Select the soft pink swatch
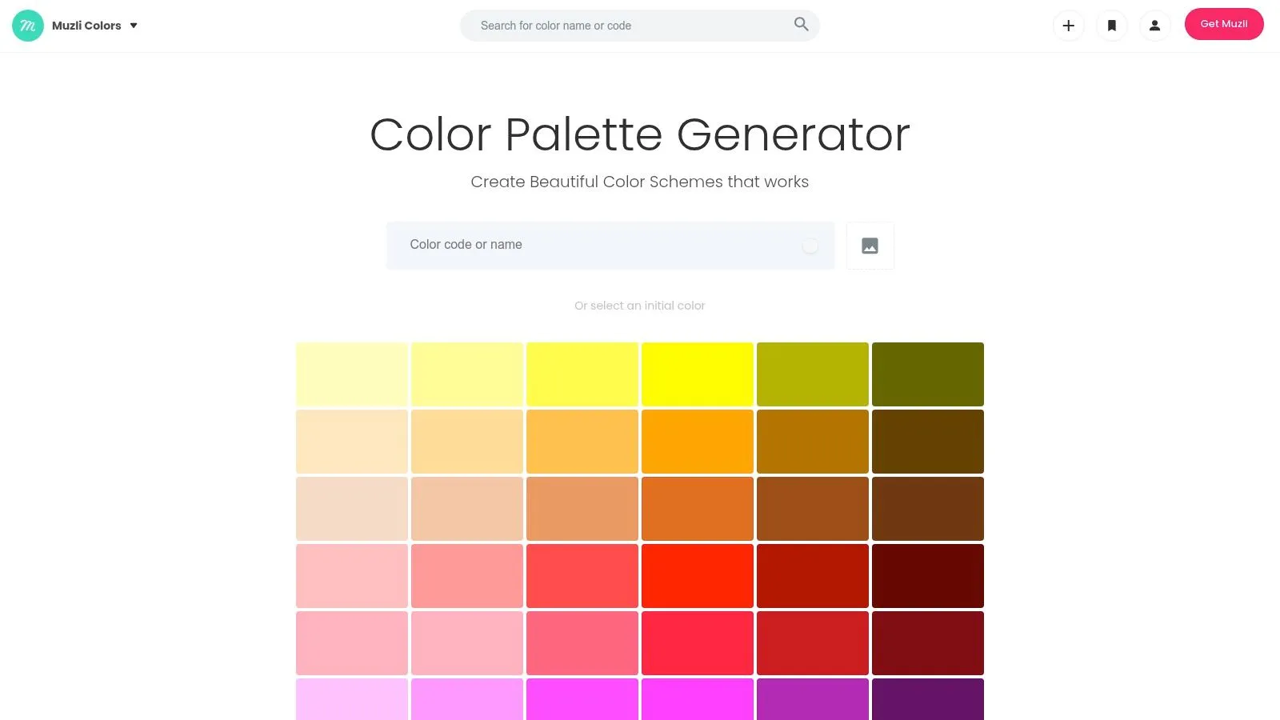The image size is (1280, 720). pos(352,642)
